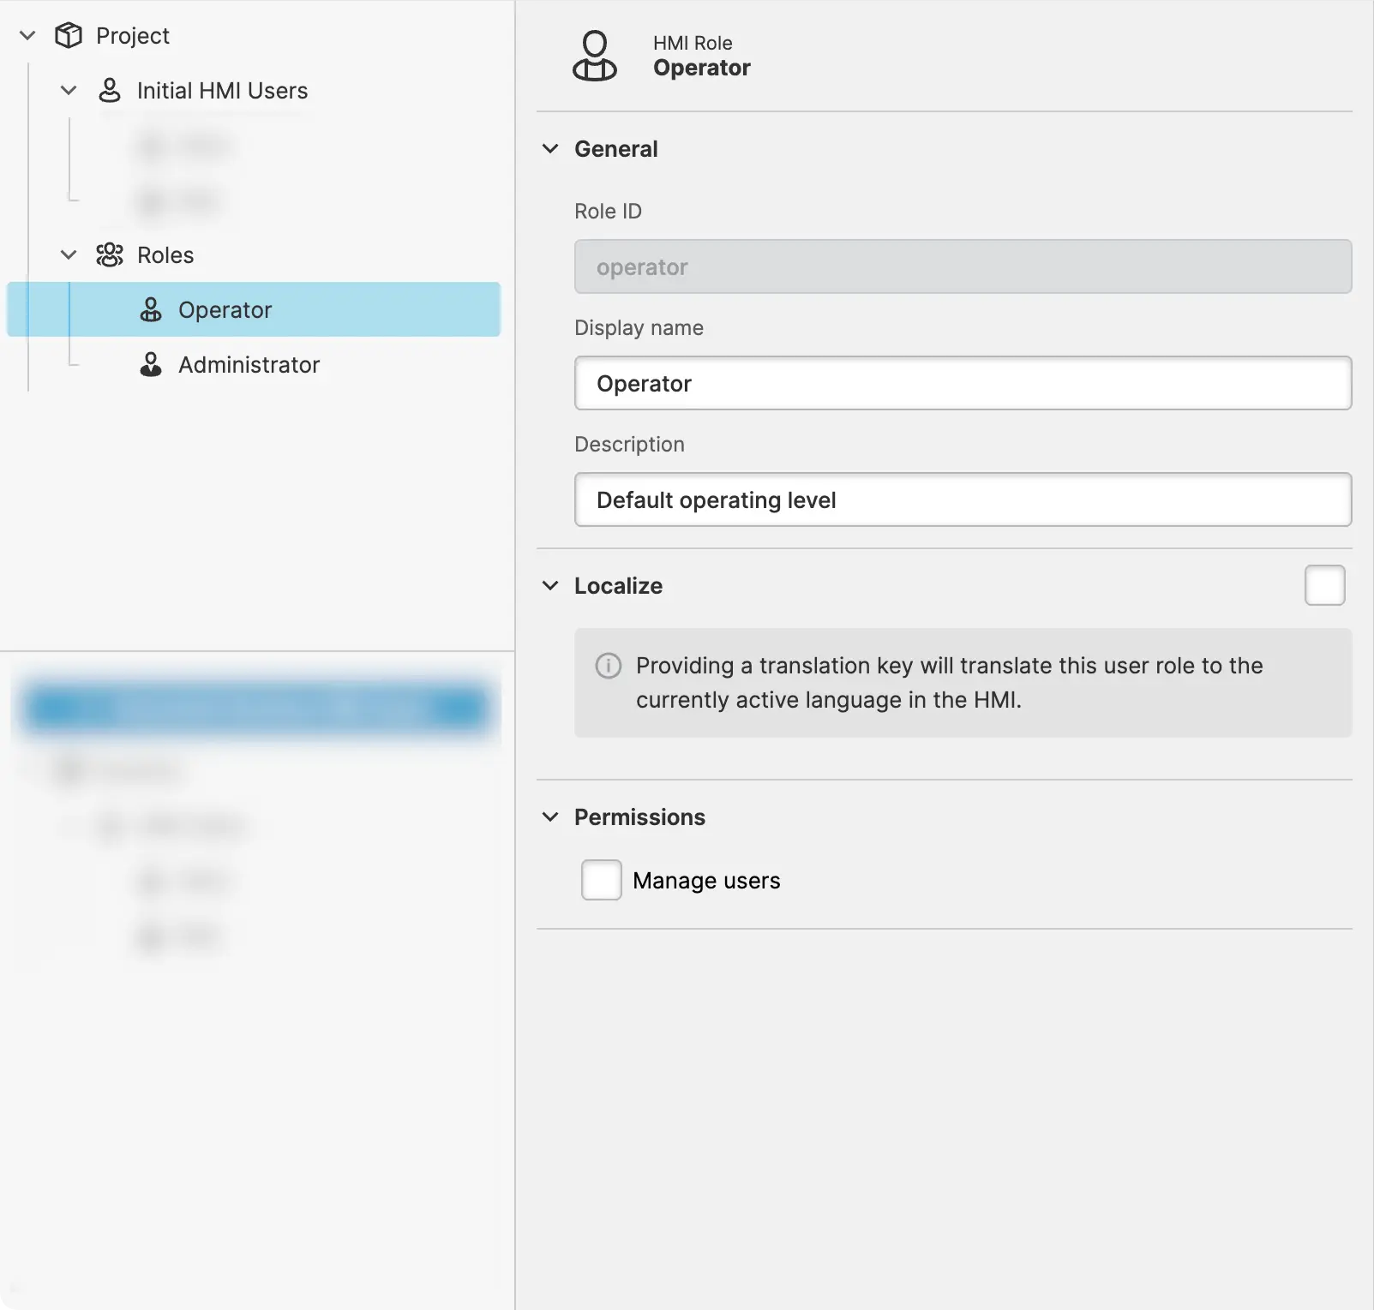Screen dimensions: 1374x1310
Task: Select the Administrator role
Action: (x=249, y=364)
